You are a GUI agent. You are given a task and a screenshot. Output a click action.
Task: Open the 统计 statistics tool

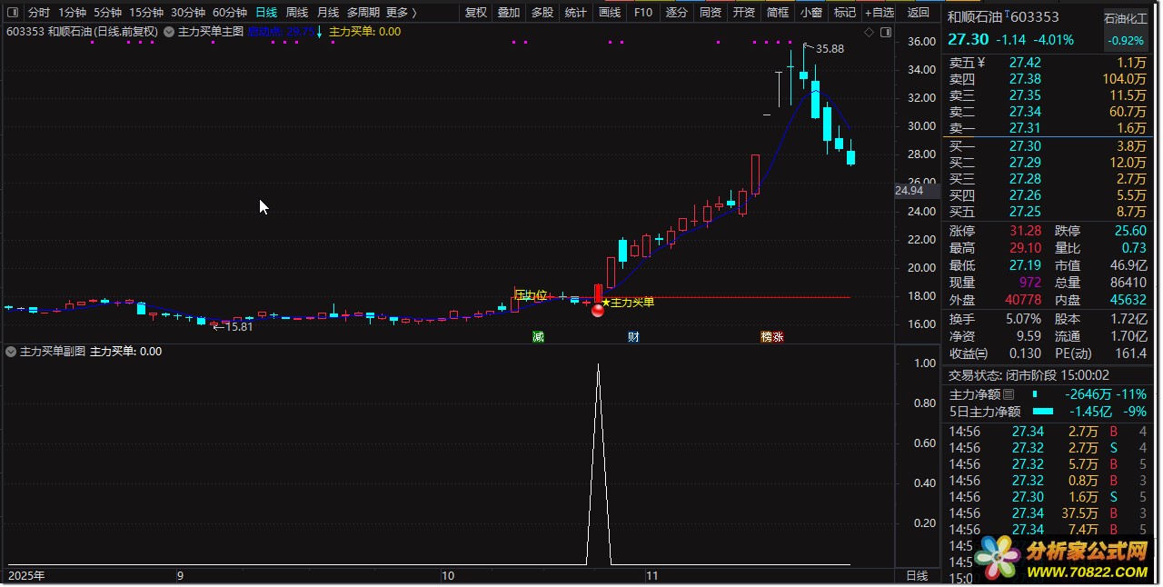pos(576,13)
